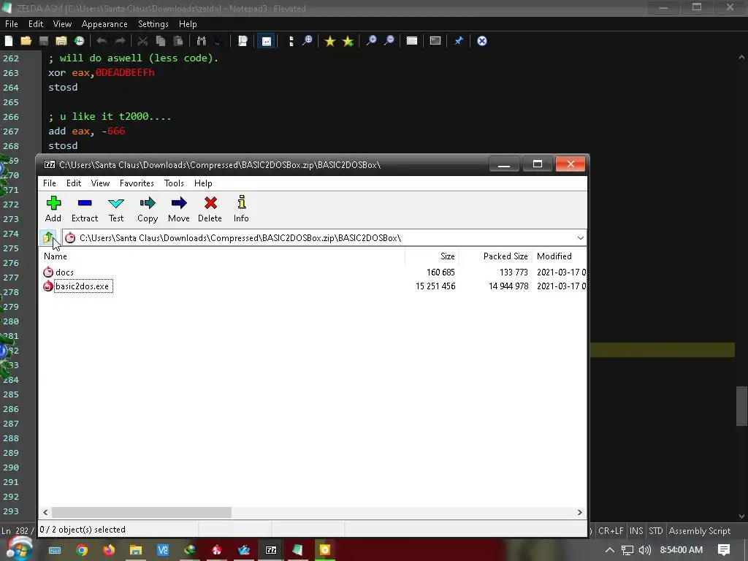Click Undo arrow in Notepad3 toolbar
This screenshot has width=748, height=561.
102,41
